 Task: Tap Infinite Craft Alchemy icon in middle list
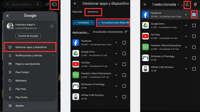point(76,97)
